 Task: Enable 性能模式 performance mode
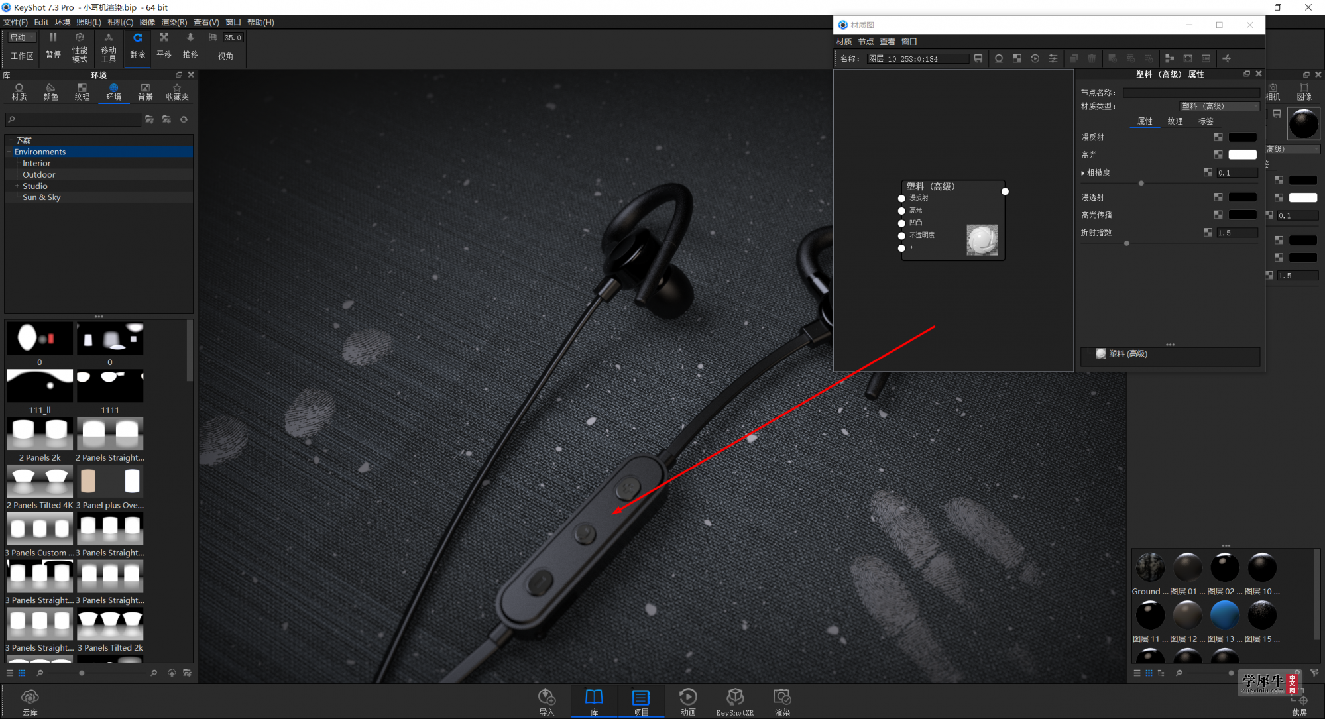[80, 47]
